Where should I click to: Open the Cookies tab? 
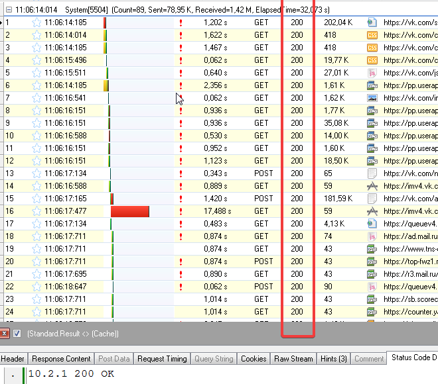[x=254, y=359]
